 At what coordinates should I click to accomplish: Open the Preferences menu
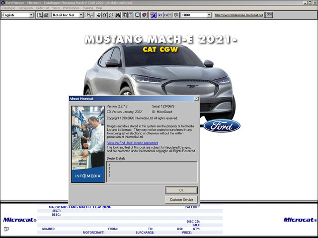point(71,8)
